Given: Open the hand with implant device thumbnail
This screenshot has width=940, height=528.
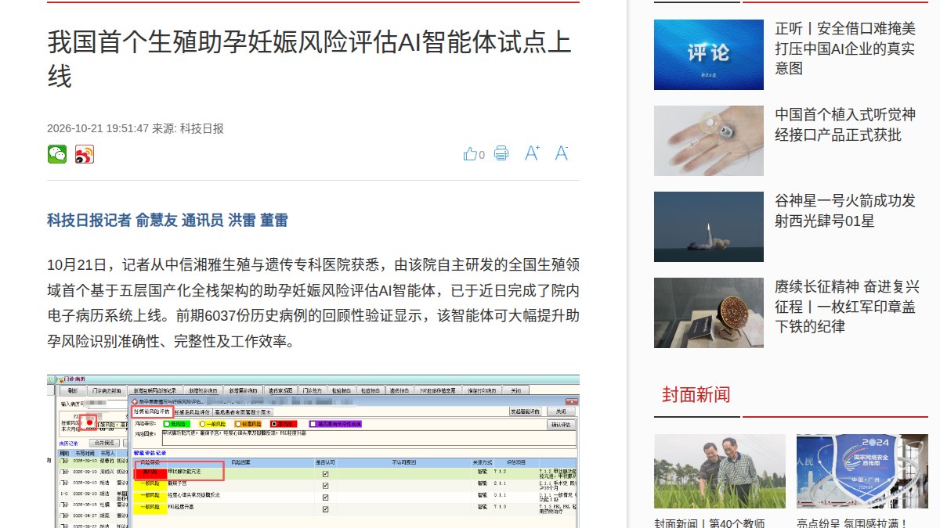Looking at the screenshot, I should point(709,141).
